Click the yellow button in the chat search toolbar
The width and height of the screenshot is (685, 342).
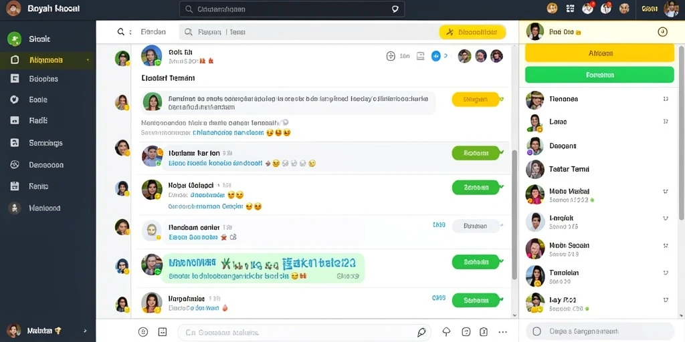472,32
